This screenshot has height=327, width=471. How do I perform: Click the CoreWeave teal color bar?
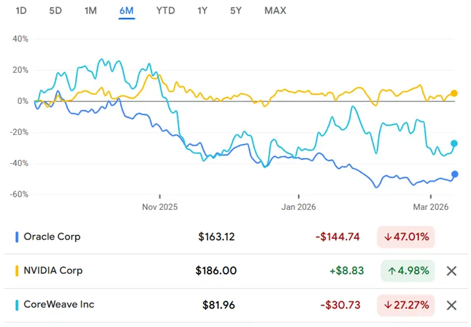[x=16, y=305]
